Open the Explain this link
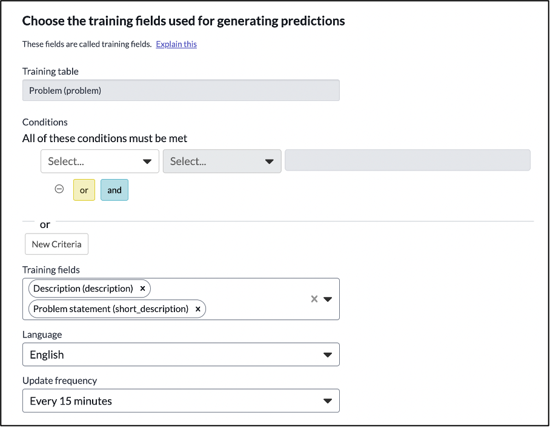550x427 pixels. (x=176, y=44)
